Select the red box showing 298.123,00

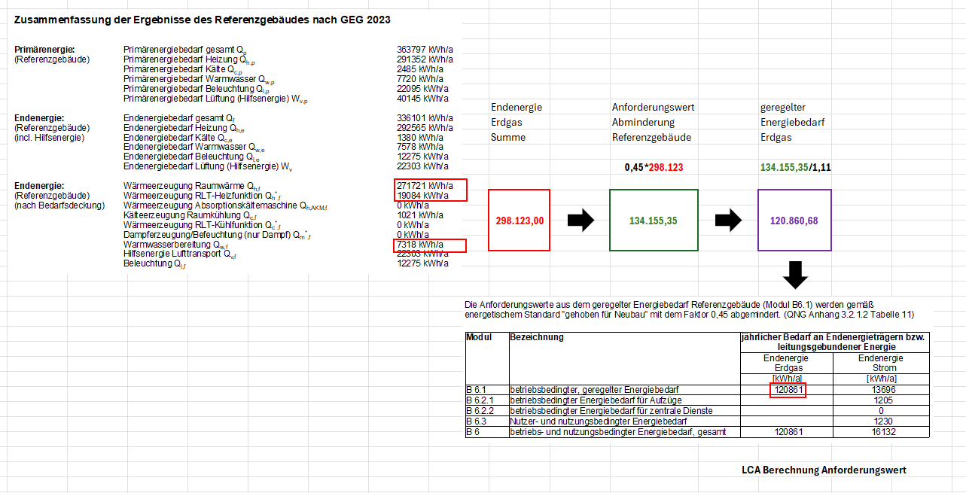[x=519, y=221]
